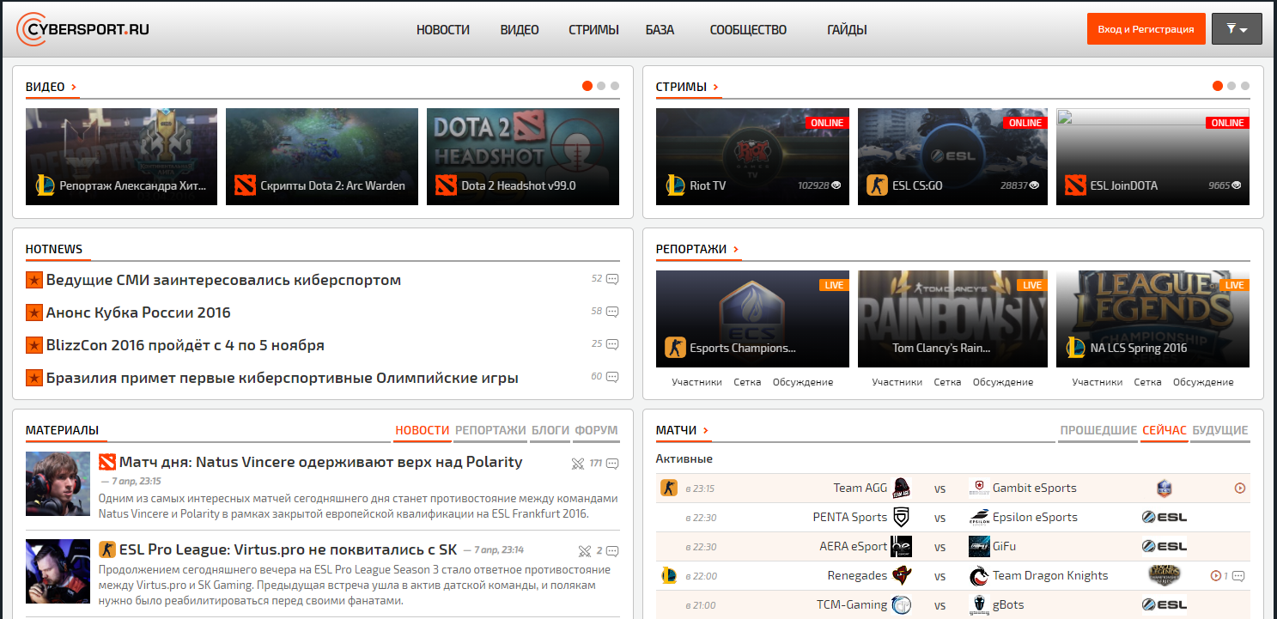The image size is (1277, 619).
Task: Click play icon on Renegades vs Team Dragon Knights
Action: coord(1215,576)
